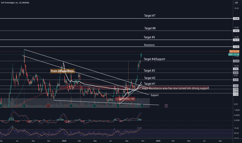Click the 7.93 price level label

point(236,86)
